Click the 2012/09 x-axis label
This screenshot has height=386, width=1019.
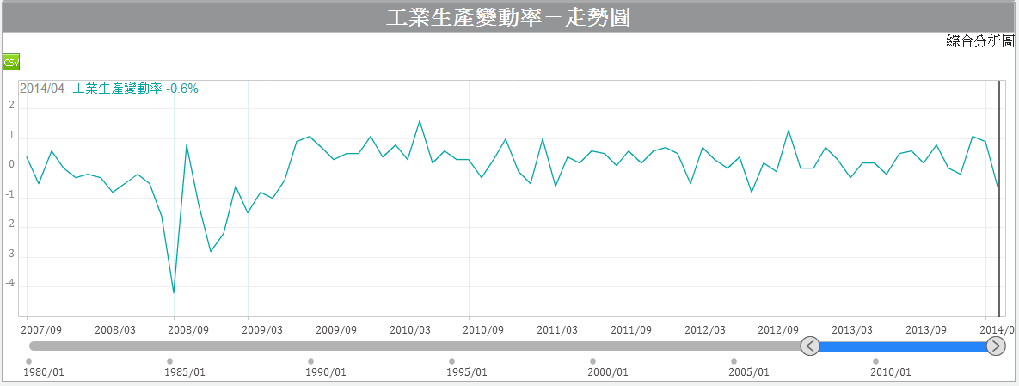coord(778,328)
